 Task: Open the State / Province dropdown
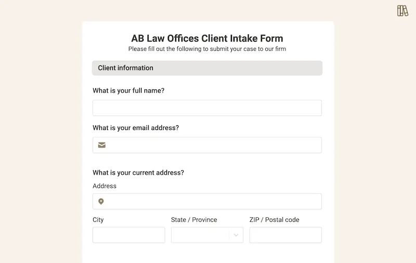point(200,235)
